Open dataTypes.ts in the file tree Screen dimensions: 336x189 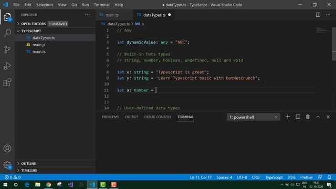click(x=55, y=38)
